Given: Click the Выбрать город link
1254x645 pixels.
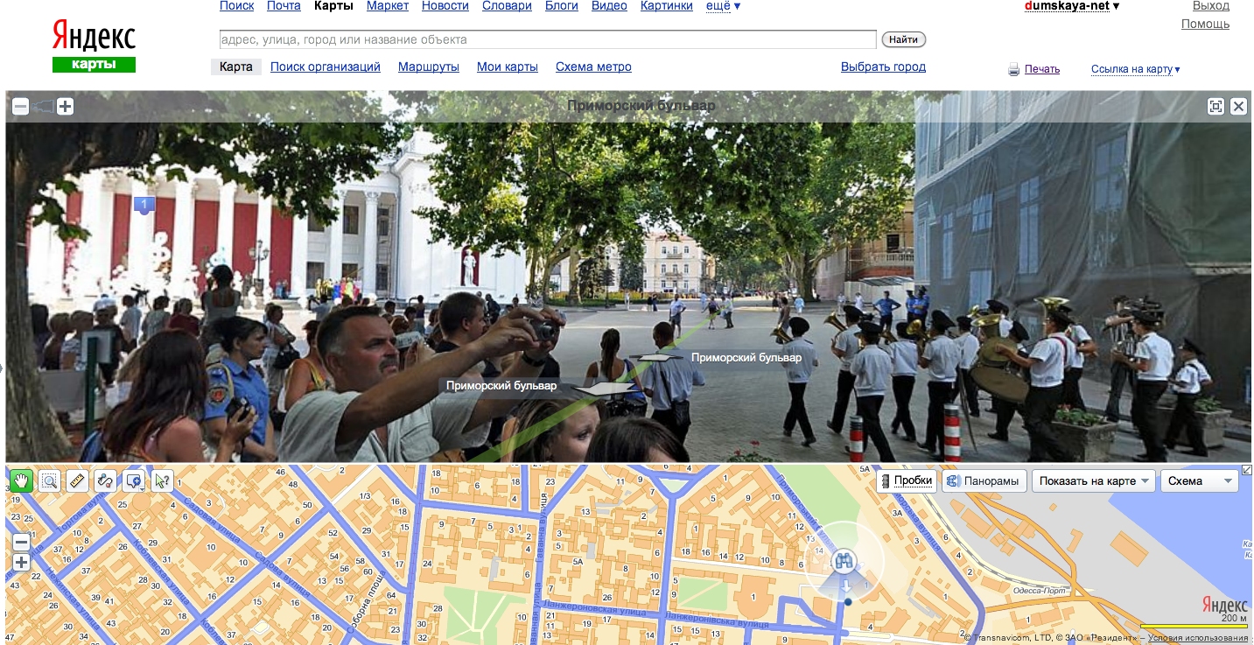Looking at the screenshot, I should pyautogui.click(x=882, y=67).
